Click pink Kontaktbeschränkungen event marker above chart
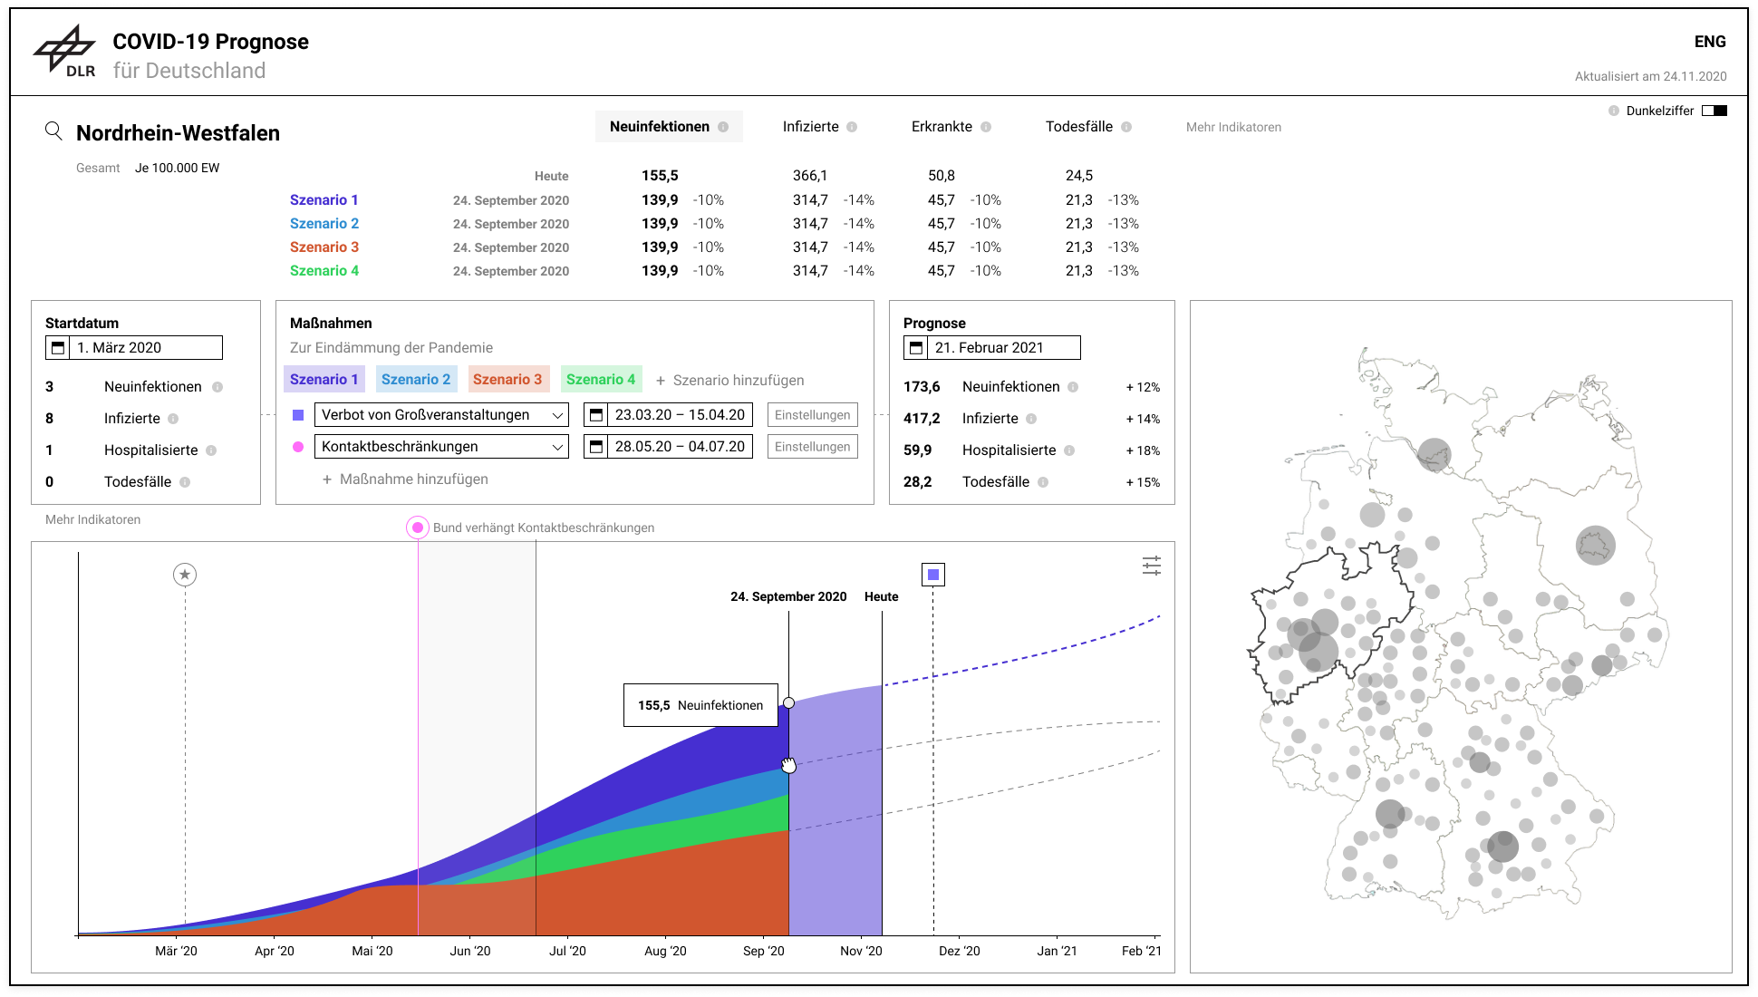 [418, 528]
